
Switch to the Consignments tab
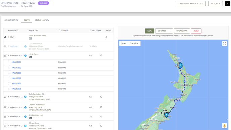click(11, 20)
